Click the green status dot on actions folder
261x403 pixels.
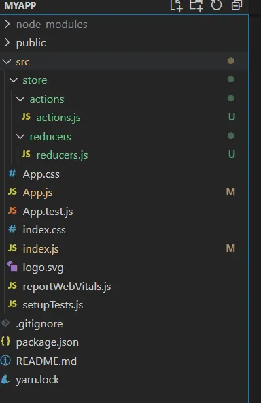coord(230,98)
